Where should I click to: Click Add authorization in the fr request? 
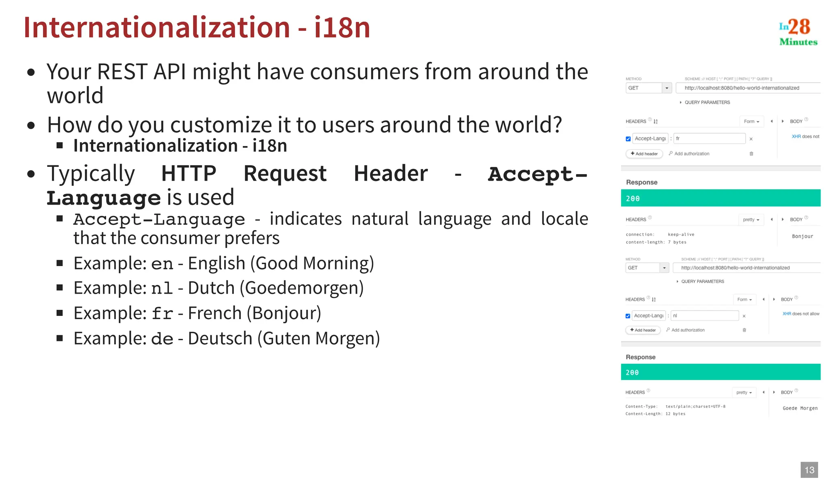[689, 154]
